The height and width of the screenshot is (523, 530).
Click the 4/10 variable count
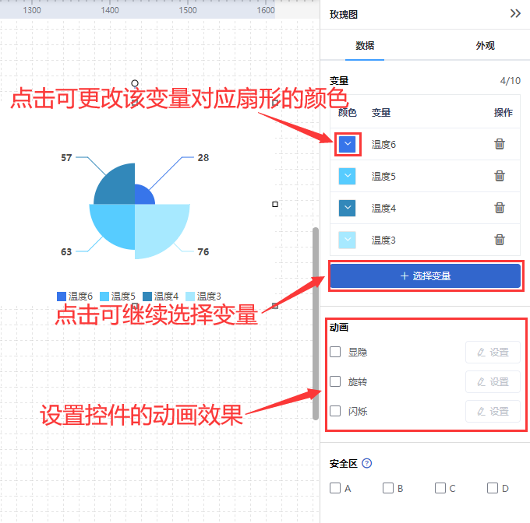511,81
